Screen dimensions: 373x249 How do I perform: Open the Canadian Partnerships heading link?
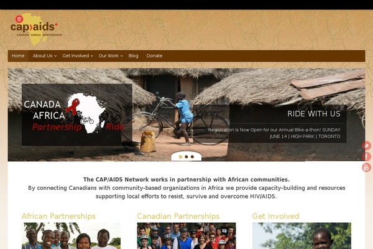[178, 216]
